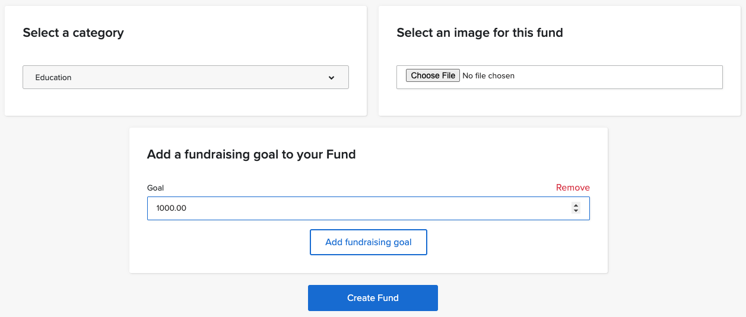Click "Select an image for this fund" heading

(x=480, y=33)
